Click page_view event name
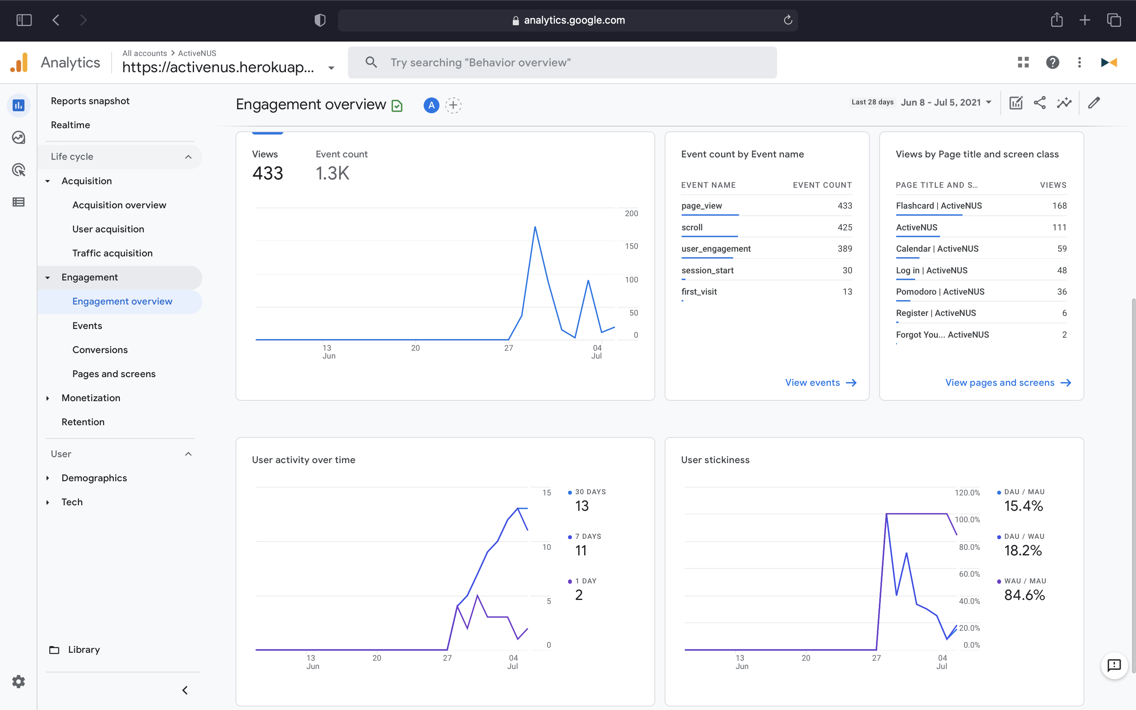 (x=701, y=206)
